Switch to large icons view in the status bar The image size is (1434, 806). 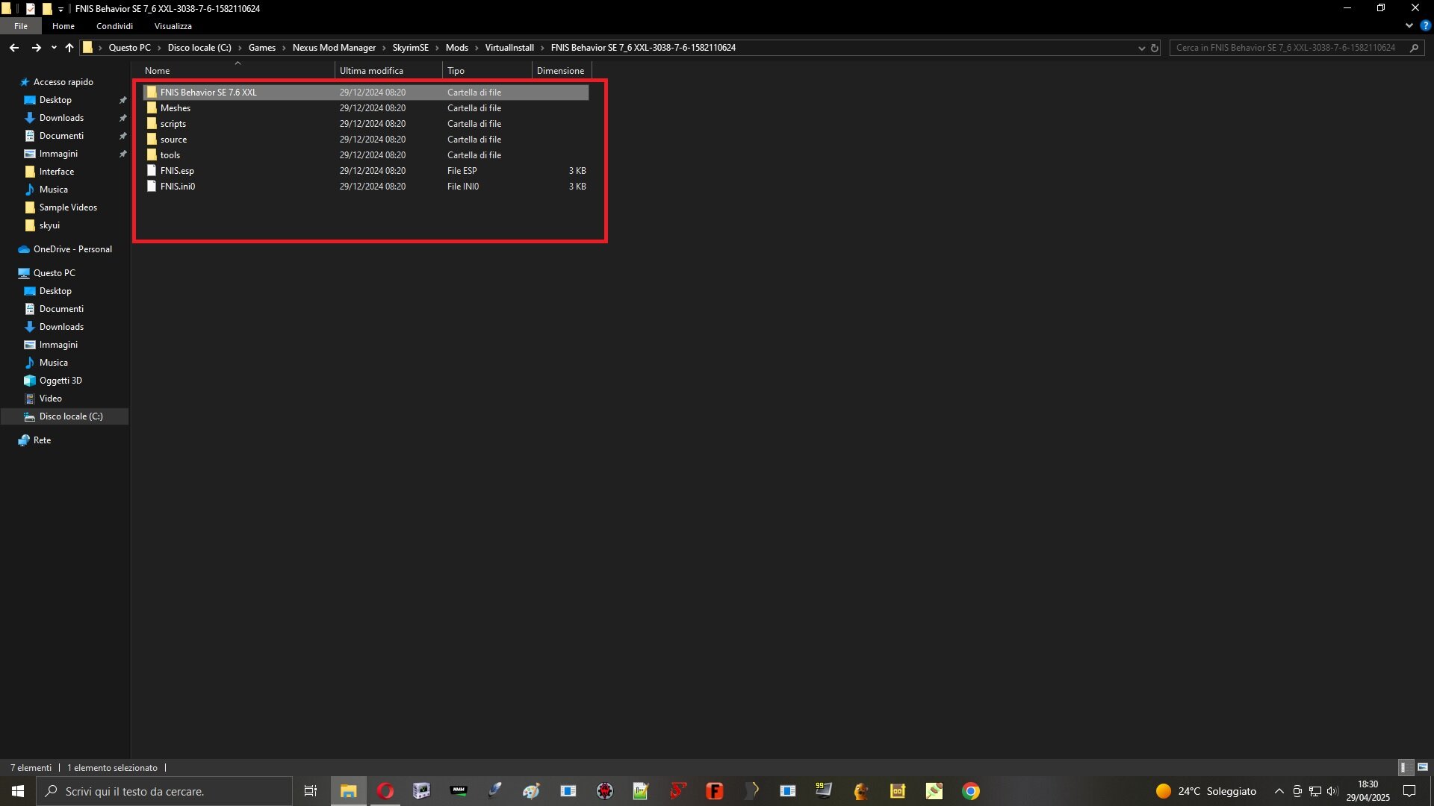(1423, 767)
